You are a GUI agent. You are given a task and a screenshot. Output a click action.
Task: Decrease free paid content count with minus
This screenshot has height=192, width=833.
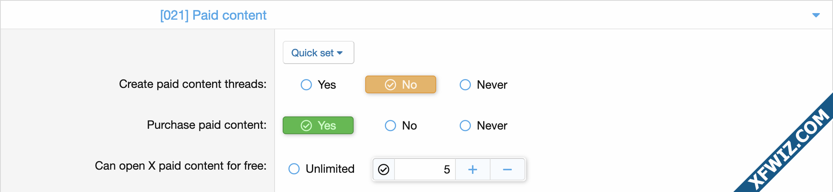pos(508,169)
